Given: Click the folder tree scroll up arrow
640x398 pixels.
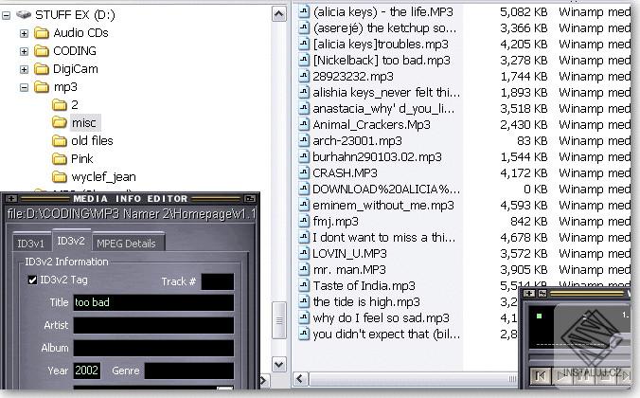Looking at the screenshot, I should (x=278, y=15).
